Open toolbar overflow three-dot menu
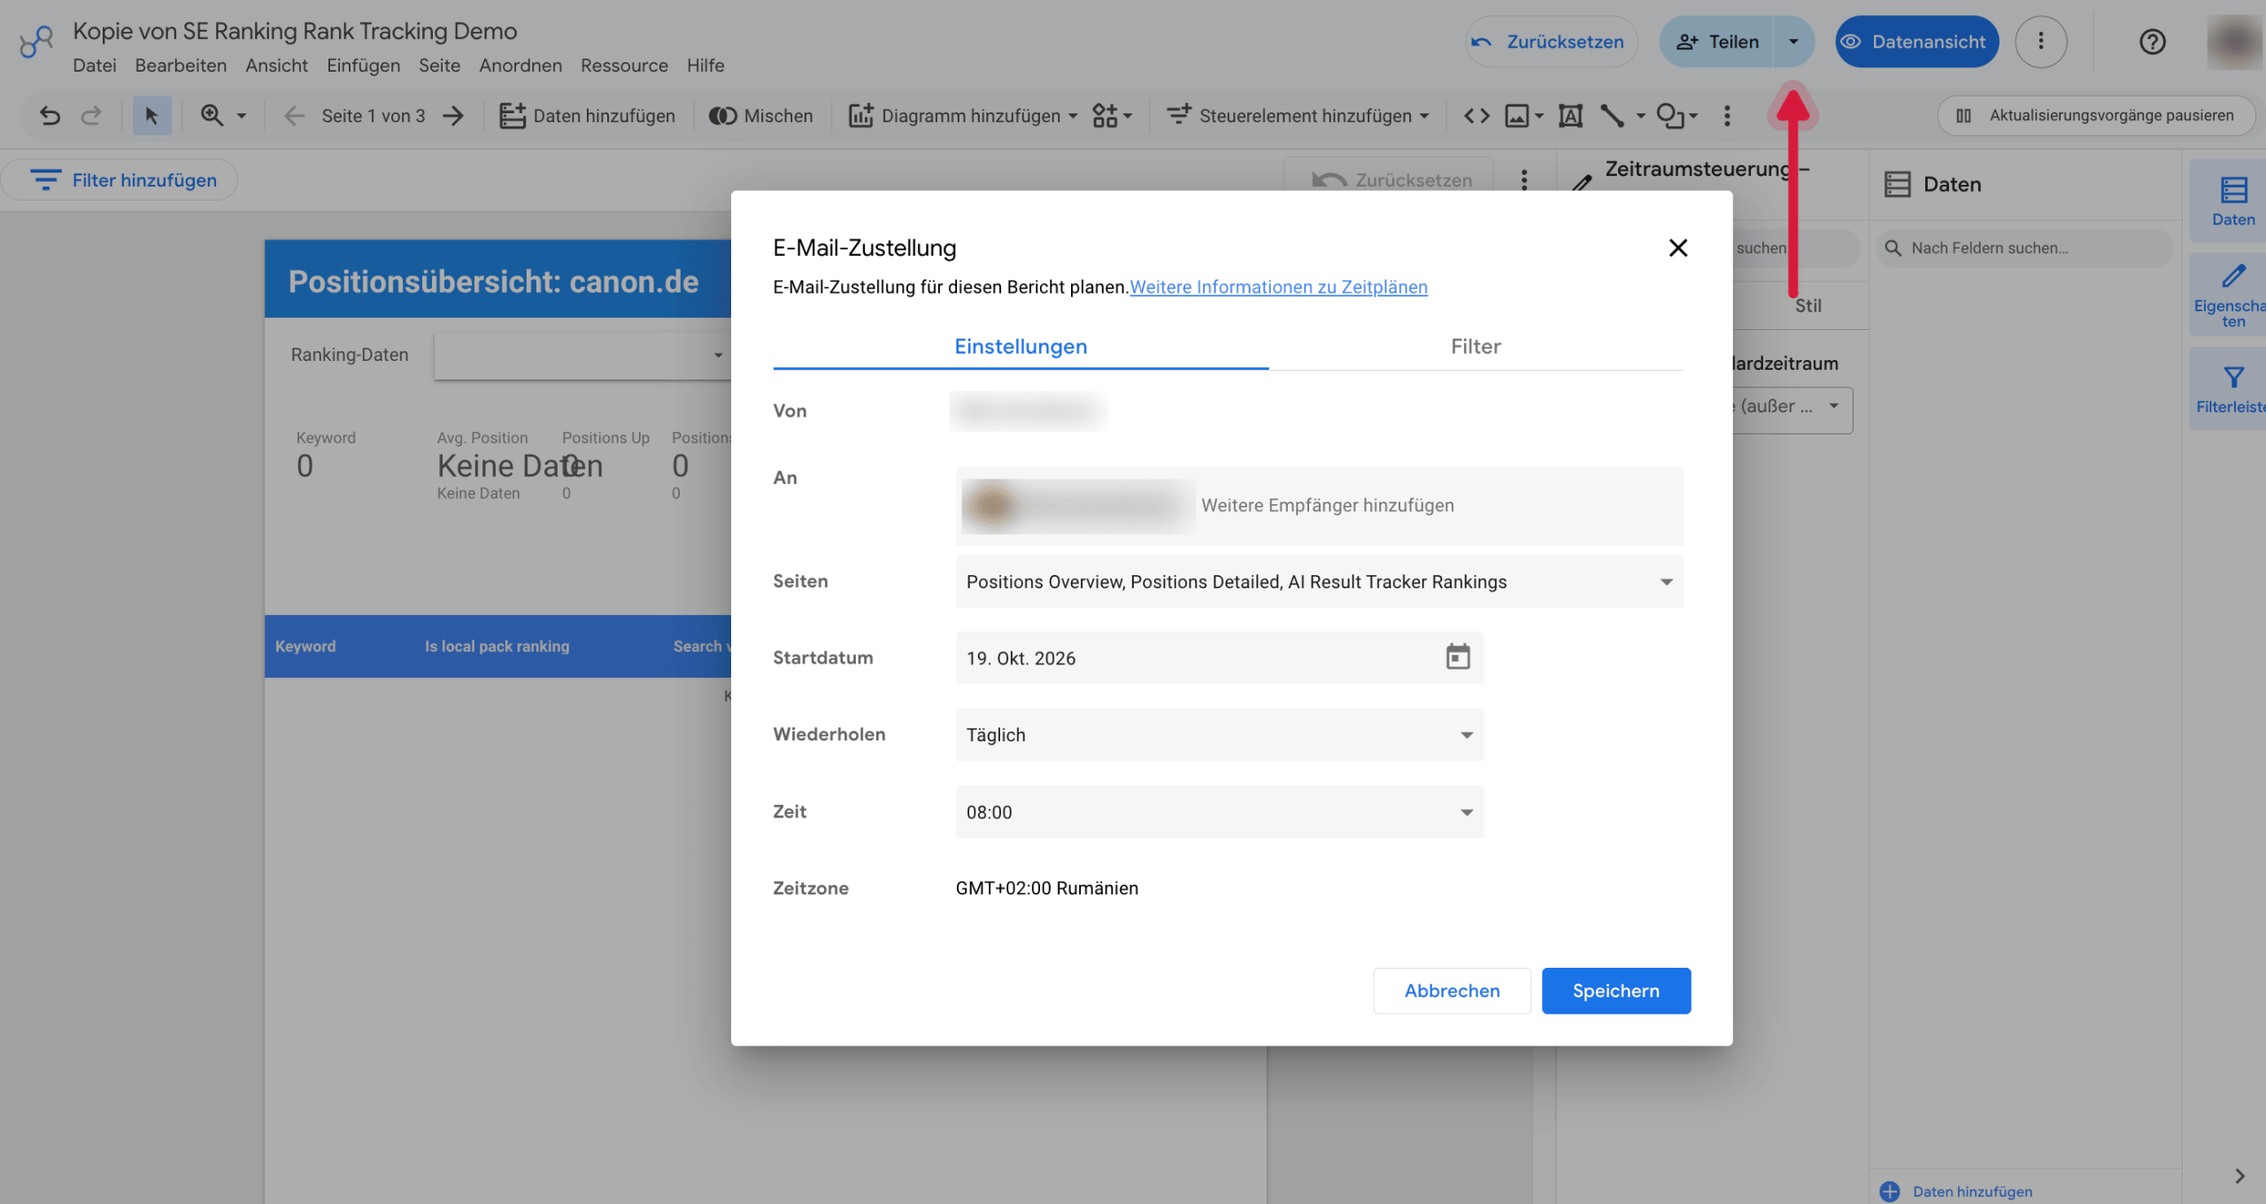The image size is (2266, 1204). tap(1727, 116)
